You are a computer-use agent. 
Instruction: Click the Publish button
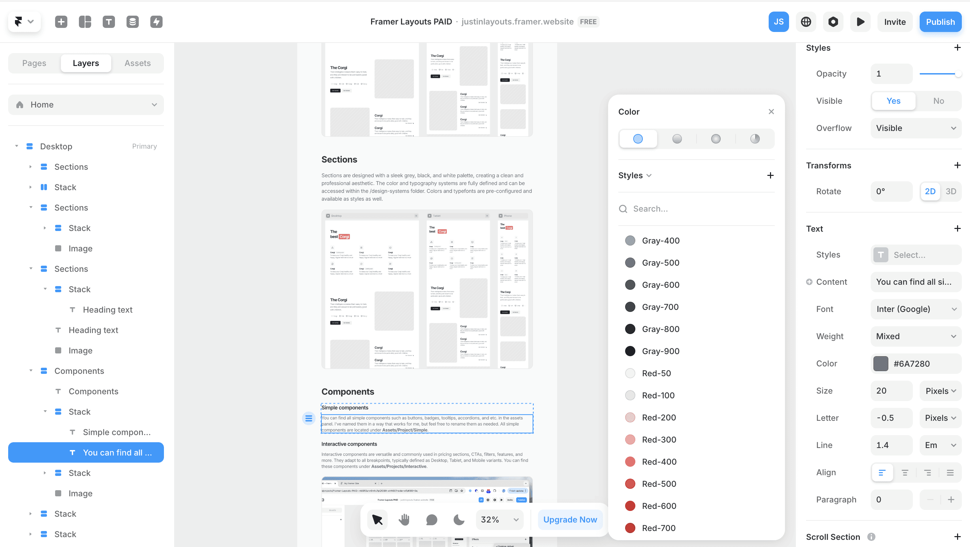coord(940,22)
